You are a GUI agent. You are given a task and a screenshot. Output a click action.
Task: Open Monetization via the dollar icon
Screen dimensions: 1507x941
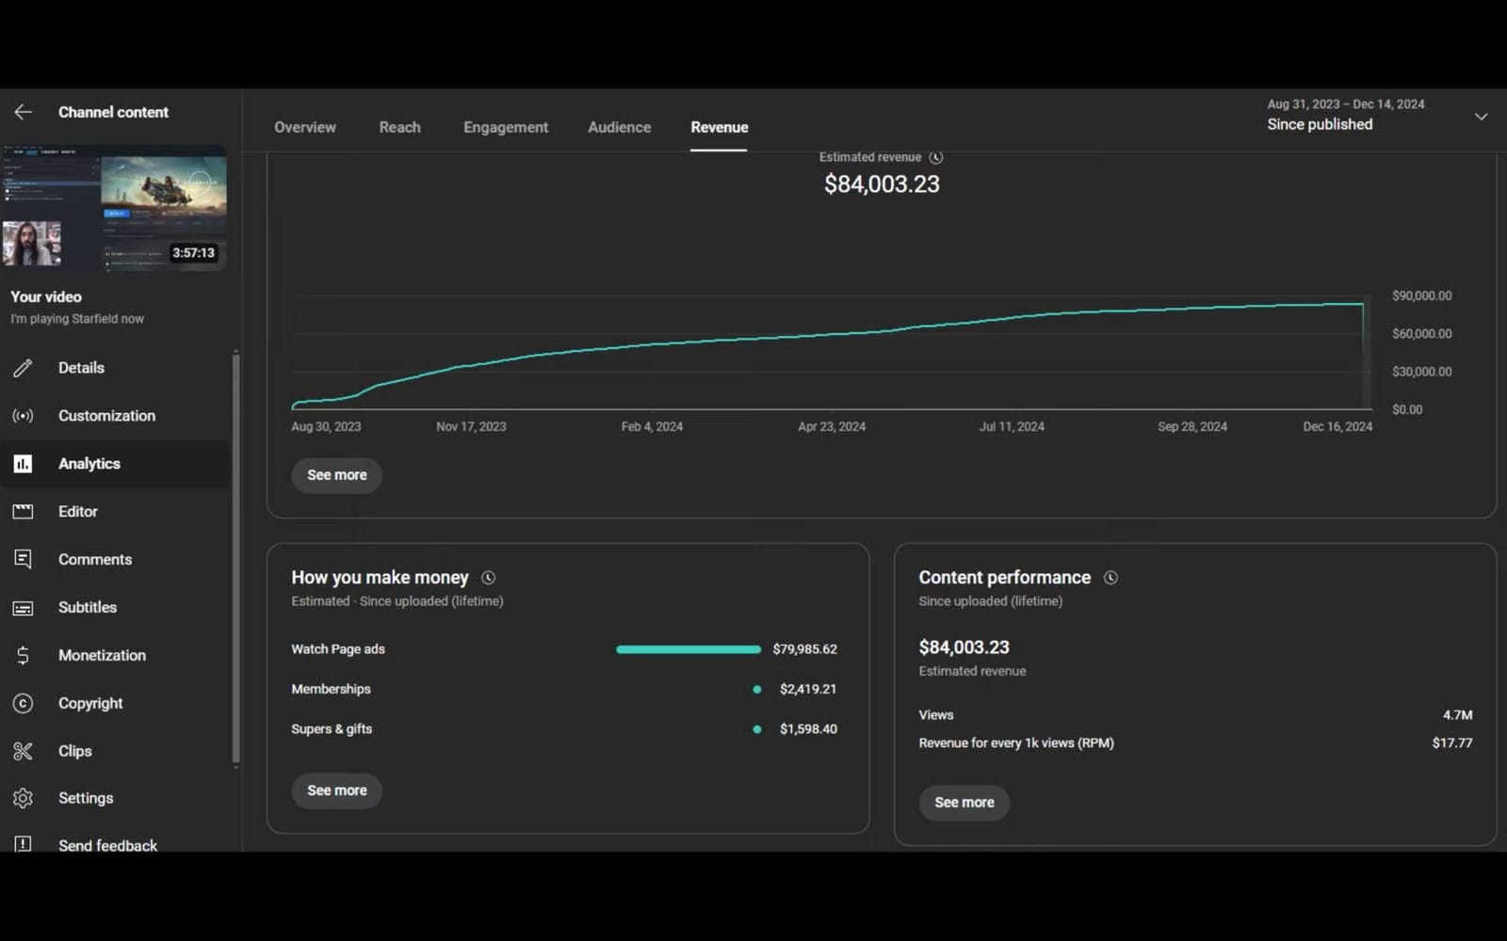23,655
